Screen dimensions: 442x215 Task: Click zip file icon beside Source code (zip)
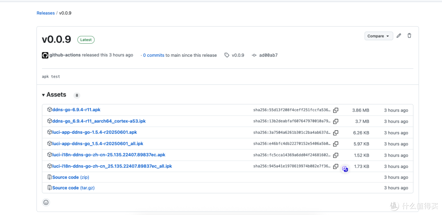pyautogui.click(x=50, y=177)
